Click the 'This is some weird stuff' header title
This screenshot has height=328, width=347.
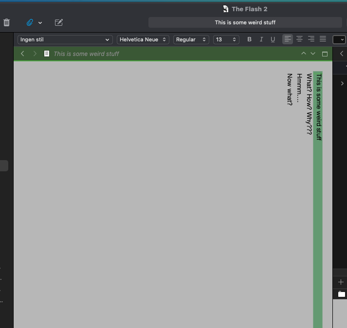pyautogui.click(x=86, y=54)
